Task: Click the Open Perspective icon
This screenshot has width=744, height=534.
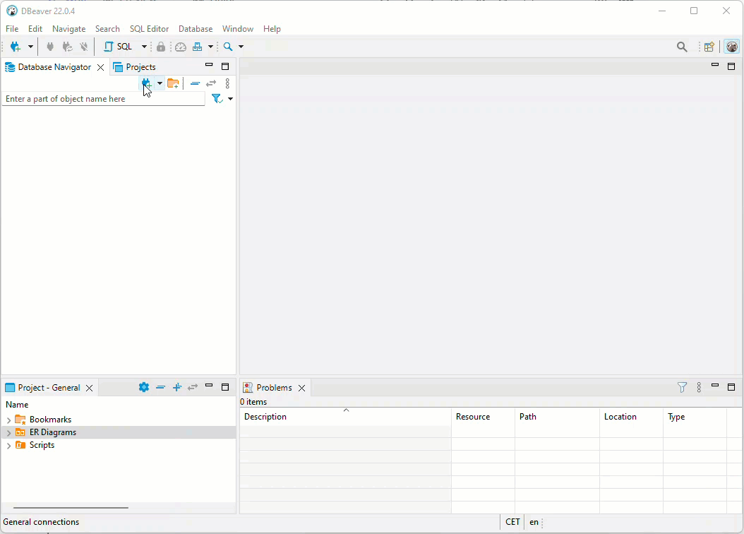Action: (709, 47)
